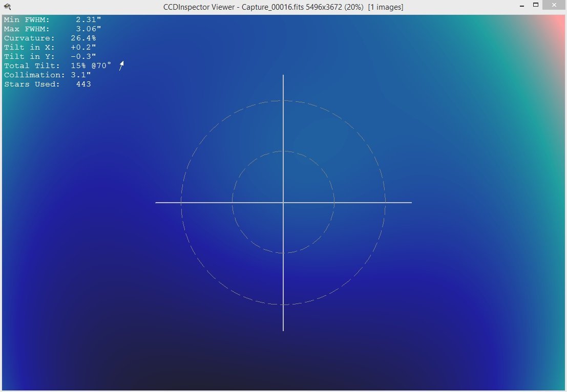
Task: Click the 'Total Tilt: 15% @70°' line
Action: point(57,66)
